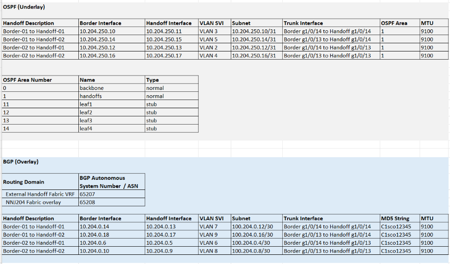
Task: Click BGP Border Interface cell 10.204.0.14
Action: (112, 226)
